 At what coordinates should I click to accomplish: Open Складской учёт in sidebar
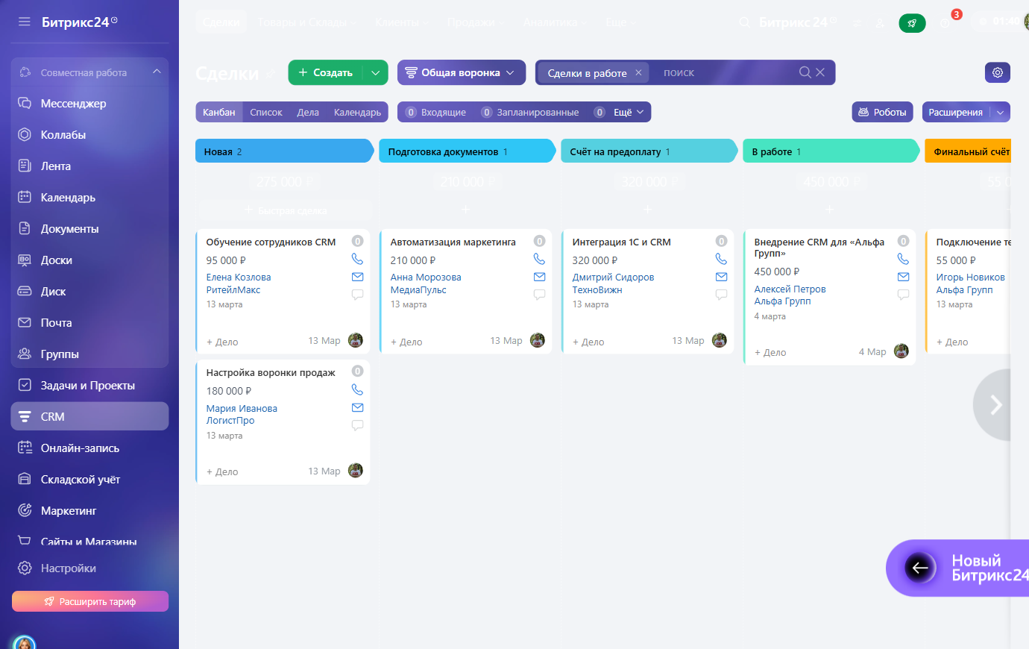click(89, 480)
